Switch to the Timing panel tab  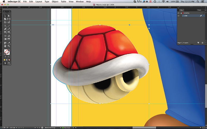tap(199, 10)
